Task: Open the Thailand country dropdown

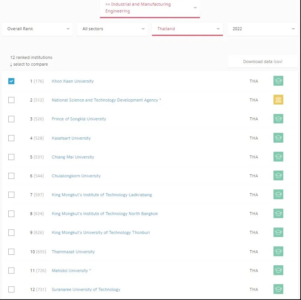Action: coord(187,29)
